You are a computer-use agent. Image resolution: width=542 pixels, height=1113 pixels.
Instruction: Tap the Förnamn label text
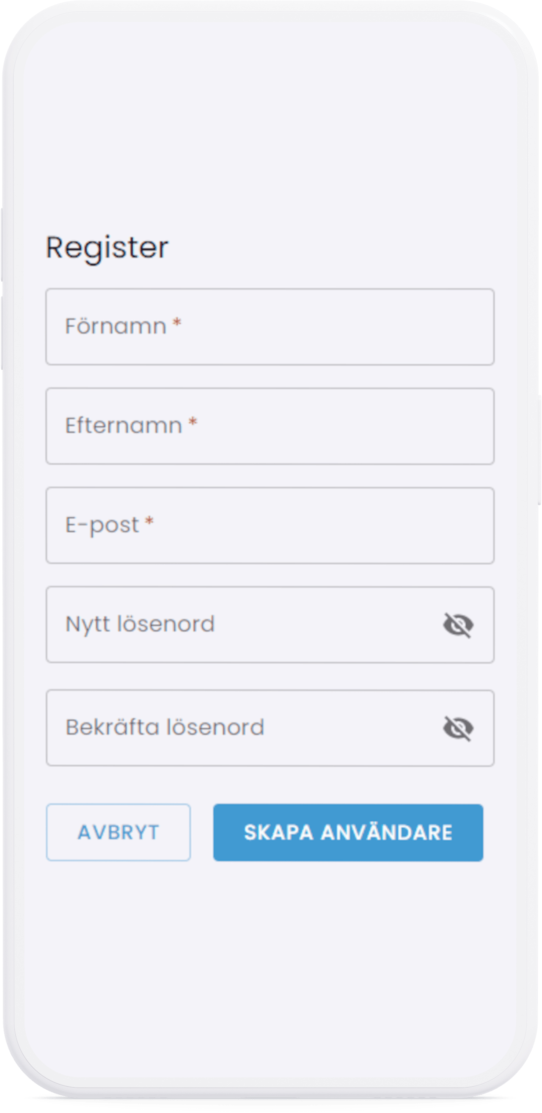(116, 326)
